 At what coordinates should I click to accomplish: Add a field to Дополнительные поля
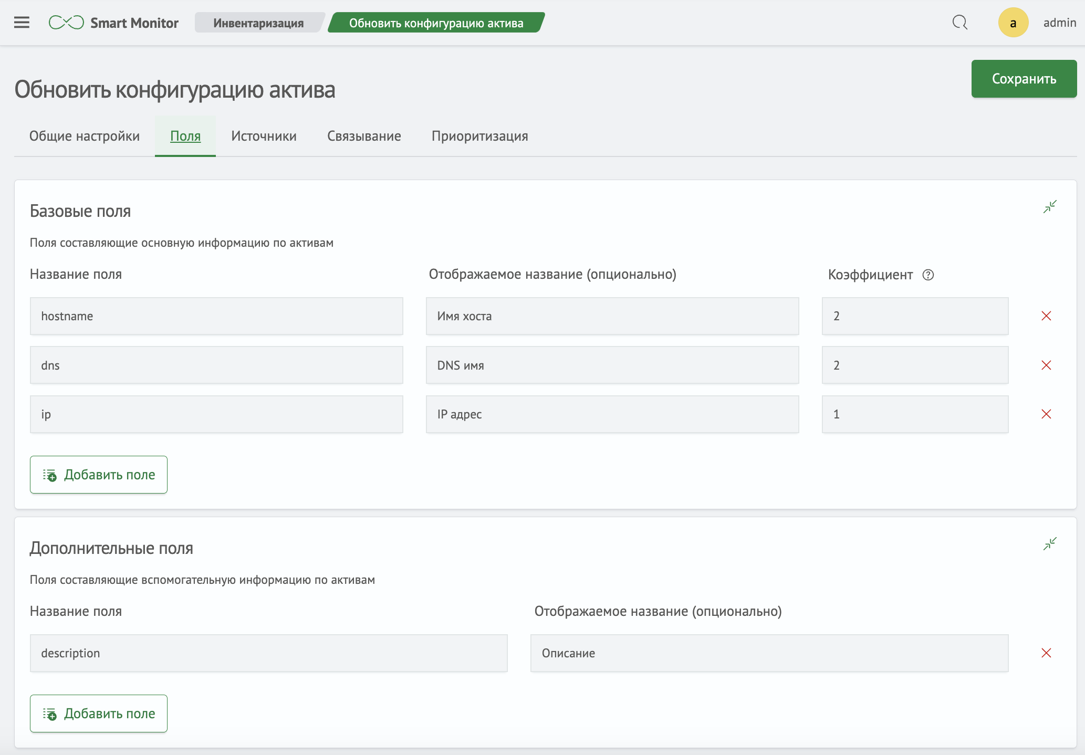[99, 714]
